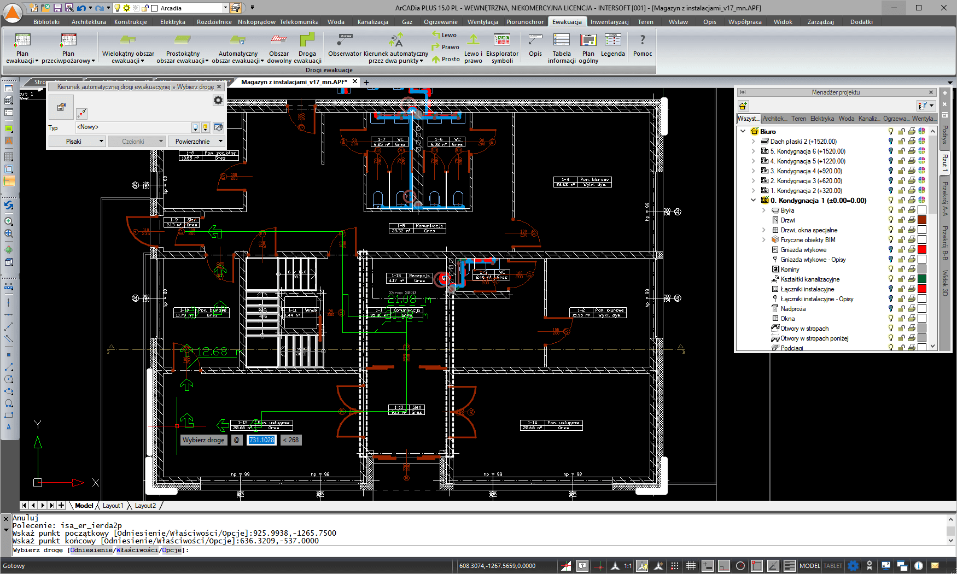The width and height of the screenshot is (957, 574).
Task: Open Zarządzaj ribbon tab
Action: 820,22
